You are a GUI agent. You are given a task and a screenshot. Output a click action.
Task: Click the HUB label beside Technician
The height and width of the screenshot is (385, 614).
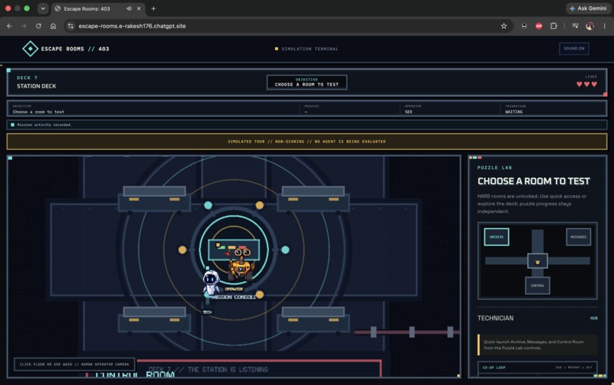click(593, 318)
